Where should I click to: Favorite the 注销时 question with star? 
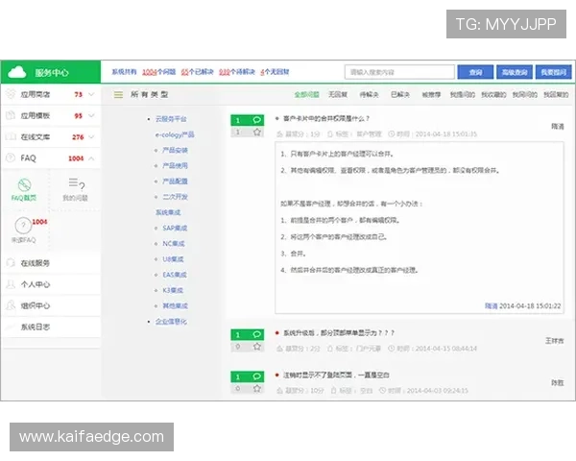coord(256,388)
